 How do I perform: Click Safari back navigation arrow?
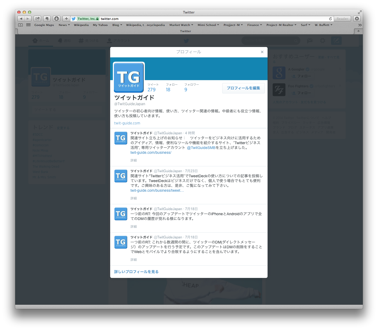21,19
